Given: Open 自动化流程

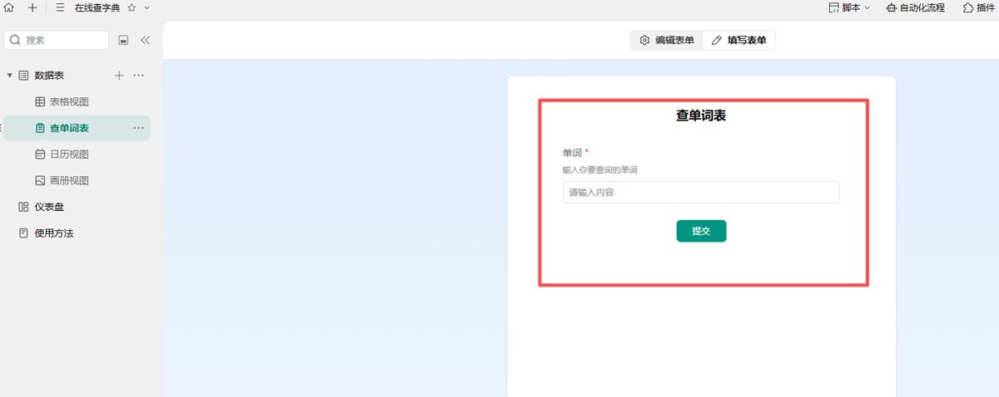Looking at the screenshot, I should [x=915, y=7].
